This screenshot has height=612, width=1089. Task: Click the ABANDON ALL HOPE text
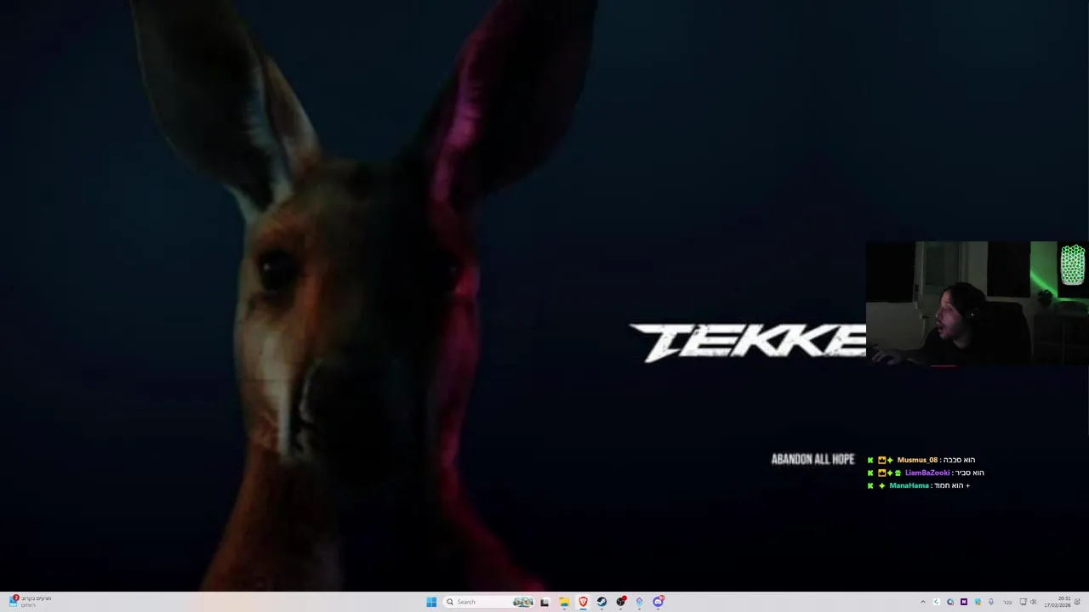(812, 459)
